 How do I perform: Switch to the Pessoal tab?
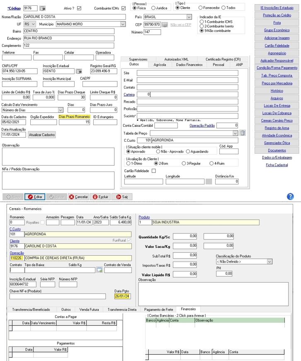click(x=218, y=65)
